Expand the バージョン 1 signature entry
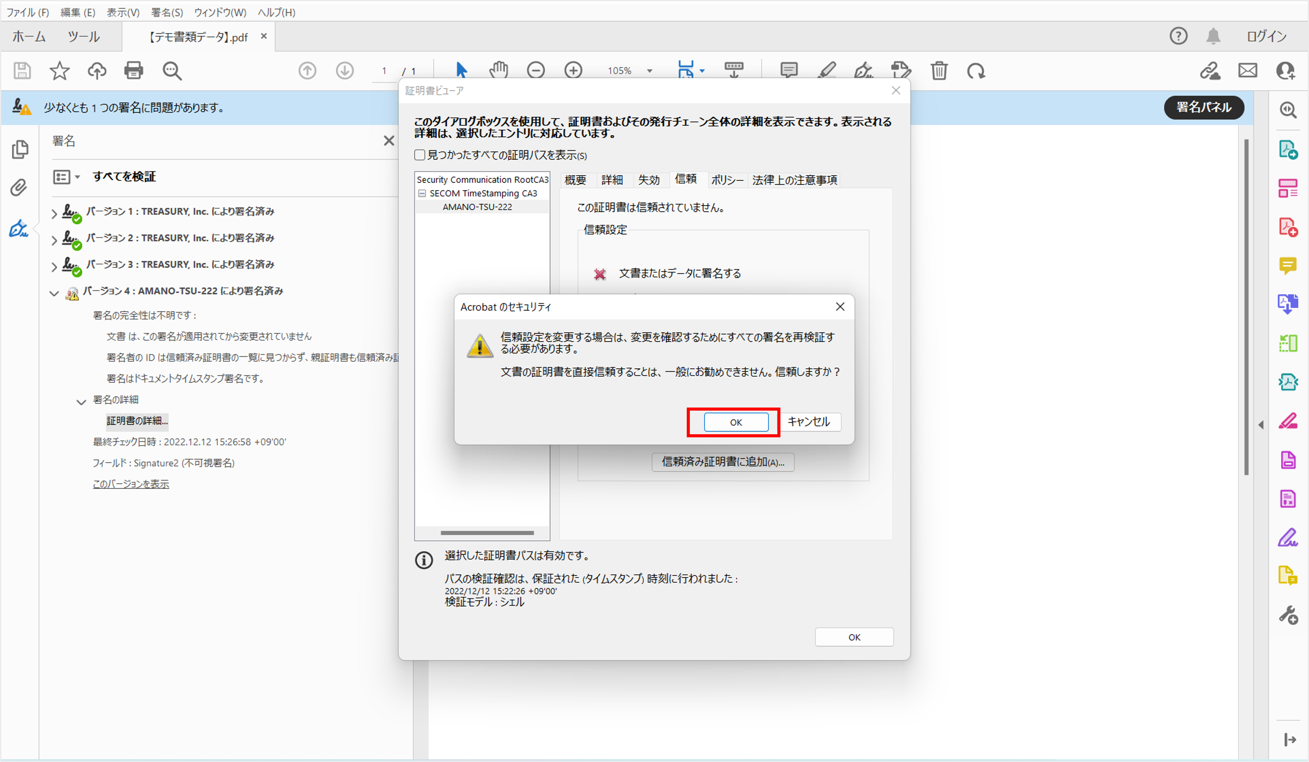This screenshot has height=762, width=1309. pos(54,213)
